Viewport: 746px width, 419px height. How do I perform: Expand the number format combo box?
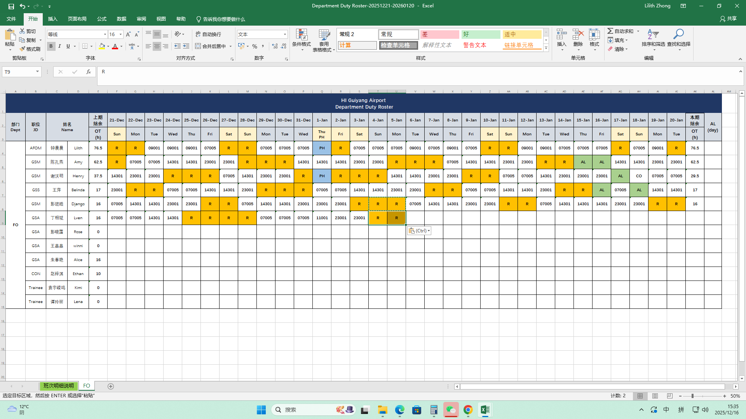click(285, 35)
